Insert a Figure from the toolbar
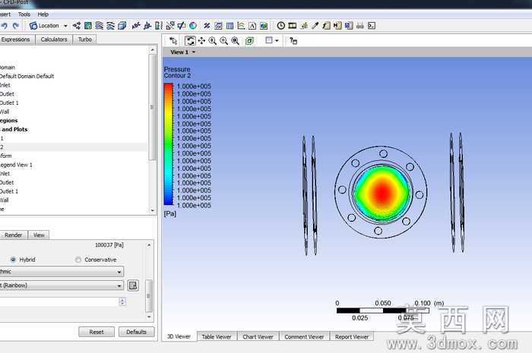Image resolution: width=532 pixels, height=353 pixels. (264, 26)
